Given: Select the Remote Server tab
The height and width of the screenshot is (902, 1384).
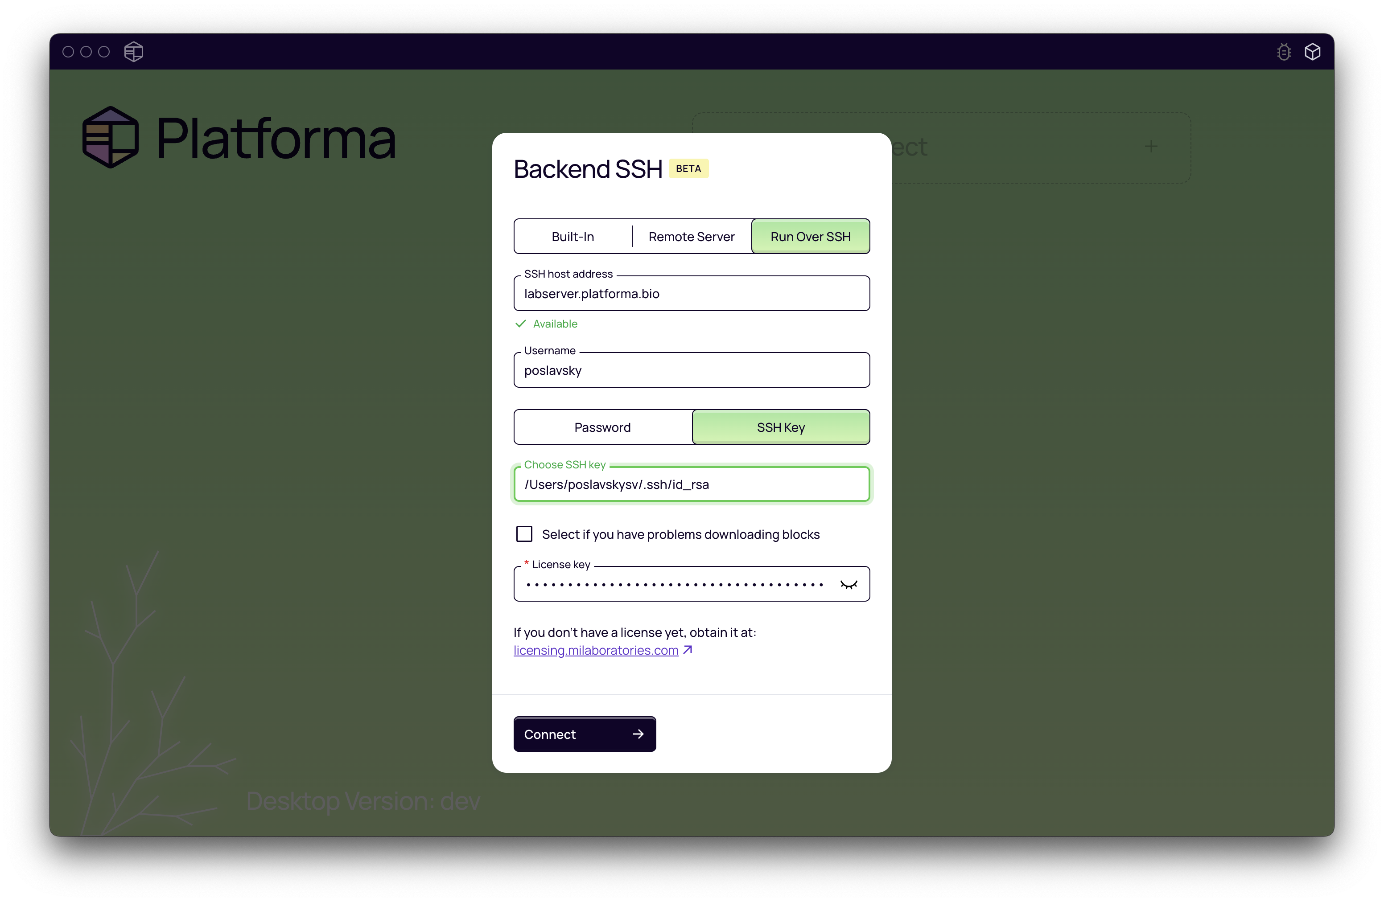Looking at the screenshot, I should 692,236.
